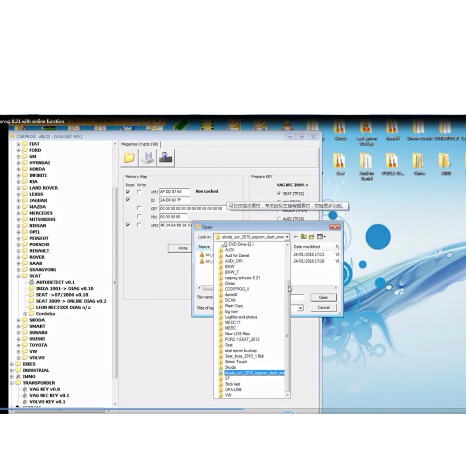Toggle the UM2 Read checkbox
Screen dimensions: 467x467
click(128, 225)
